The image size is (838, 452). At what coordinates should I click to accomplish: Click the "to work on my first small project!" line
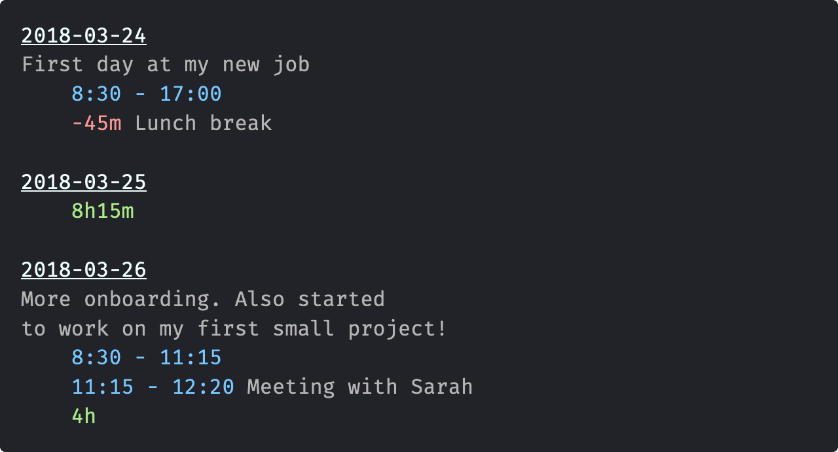coord(234,328)
